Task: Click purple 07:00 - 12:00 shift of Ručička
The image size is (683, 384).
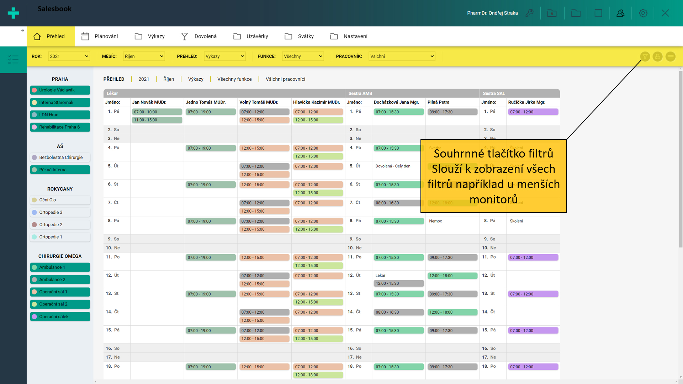Action: coord(533,112)
